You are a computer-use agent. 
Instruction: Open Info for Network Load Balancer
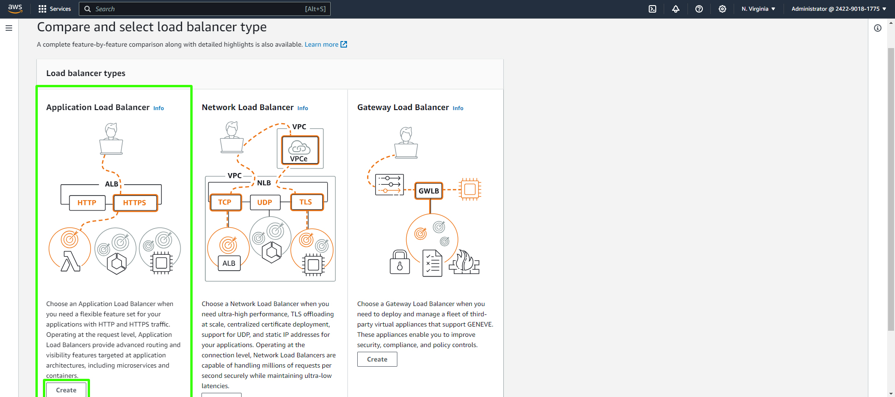click(303, 108)
